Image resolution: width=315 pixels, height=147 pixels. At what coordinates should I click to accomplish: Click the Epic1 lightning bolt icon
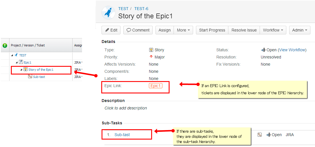click(x=21, y=62)
